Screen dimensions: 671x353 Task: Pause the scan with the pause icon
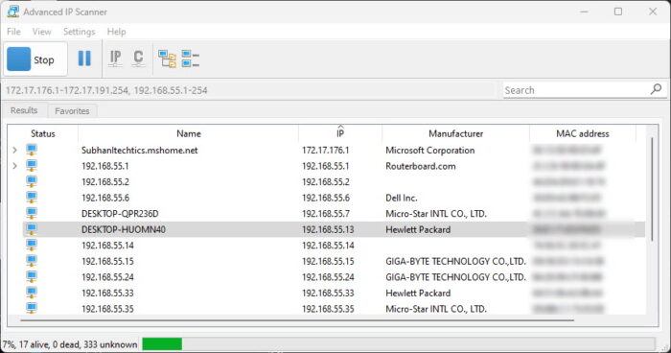(x=84, y=59)
